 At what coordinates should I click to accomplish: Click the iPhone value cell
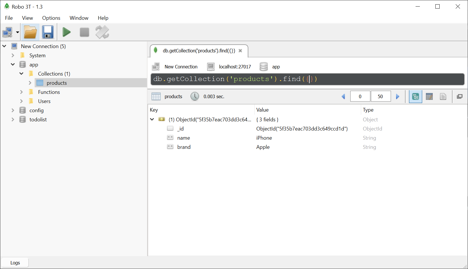[264, 138]
